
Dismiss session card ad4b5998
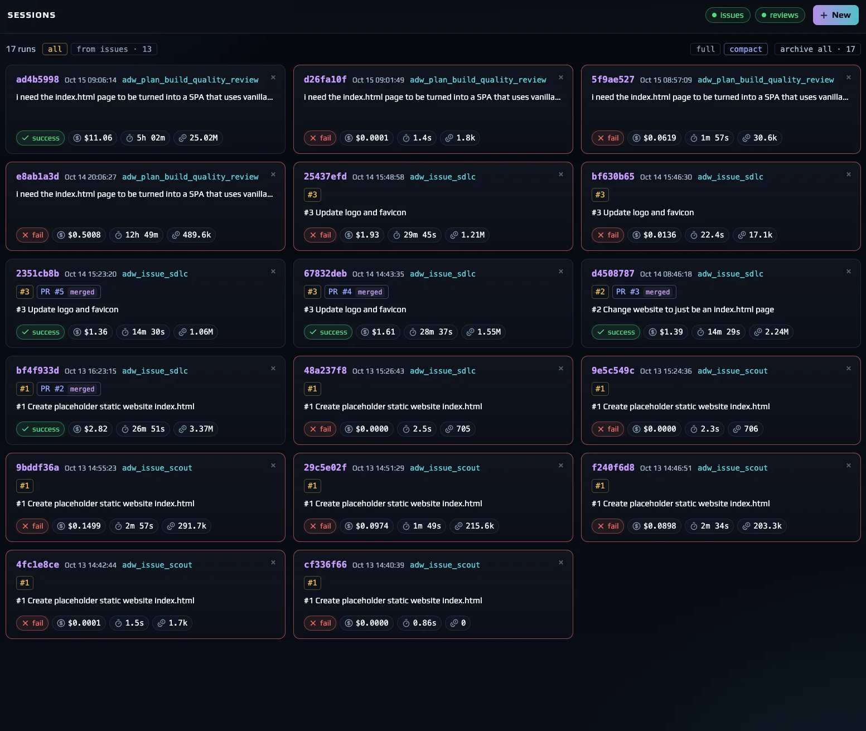click(273, 78)
